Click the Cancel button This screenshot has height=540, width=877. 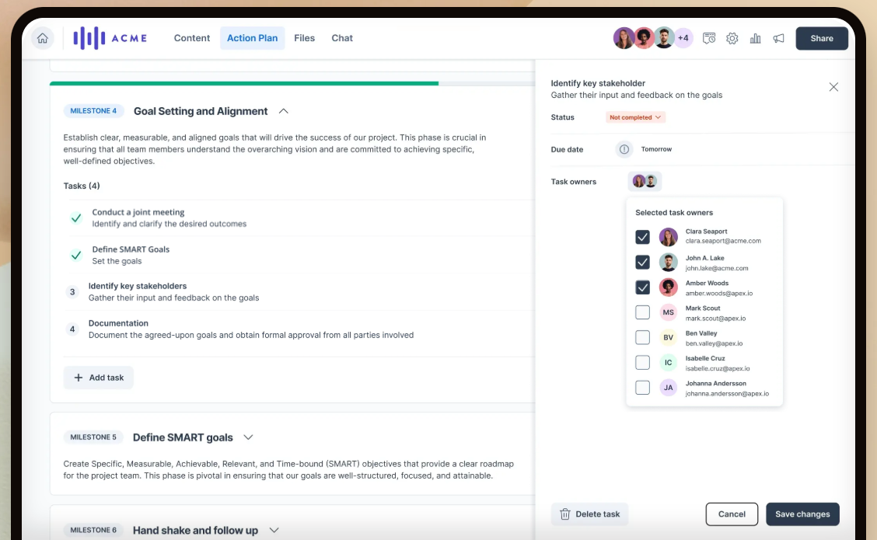(732, 514)
